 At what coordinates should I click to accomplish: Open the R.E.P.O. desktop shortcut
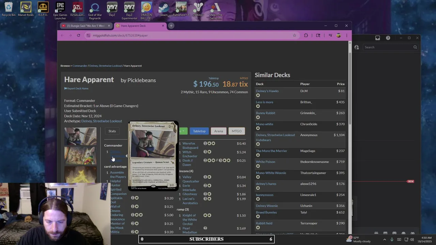point(43,9)
